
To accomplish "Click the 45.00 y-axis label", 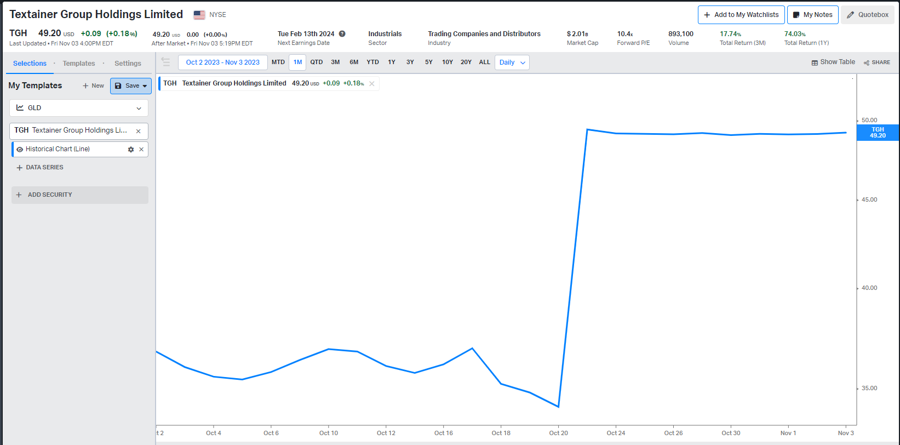I will [x=869, y=200].
